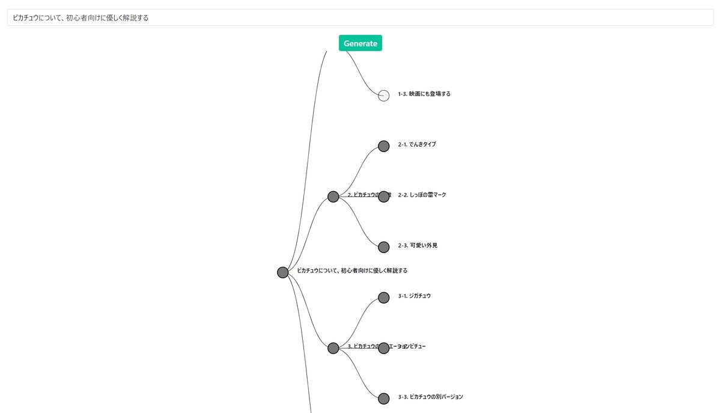Viewport: 721px width, 413px height.
Task: Click the circle for 3-1. ジガチュウ
Action: 384,298
